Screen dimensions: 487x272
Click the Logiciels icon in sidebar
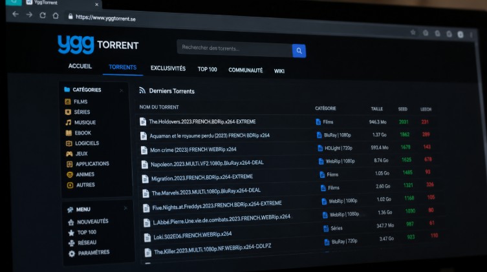[69, 143]
